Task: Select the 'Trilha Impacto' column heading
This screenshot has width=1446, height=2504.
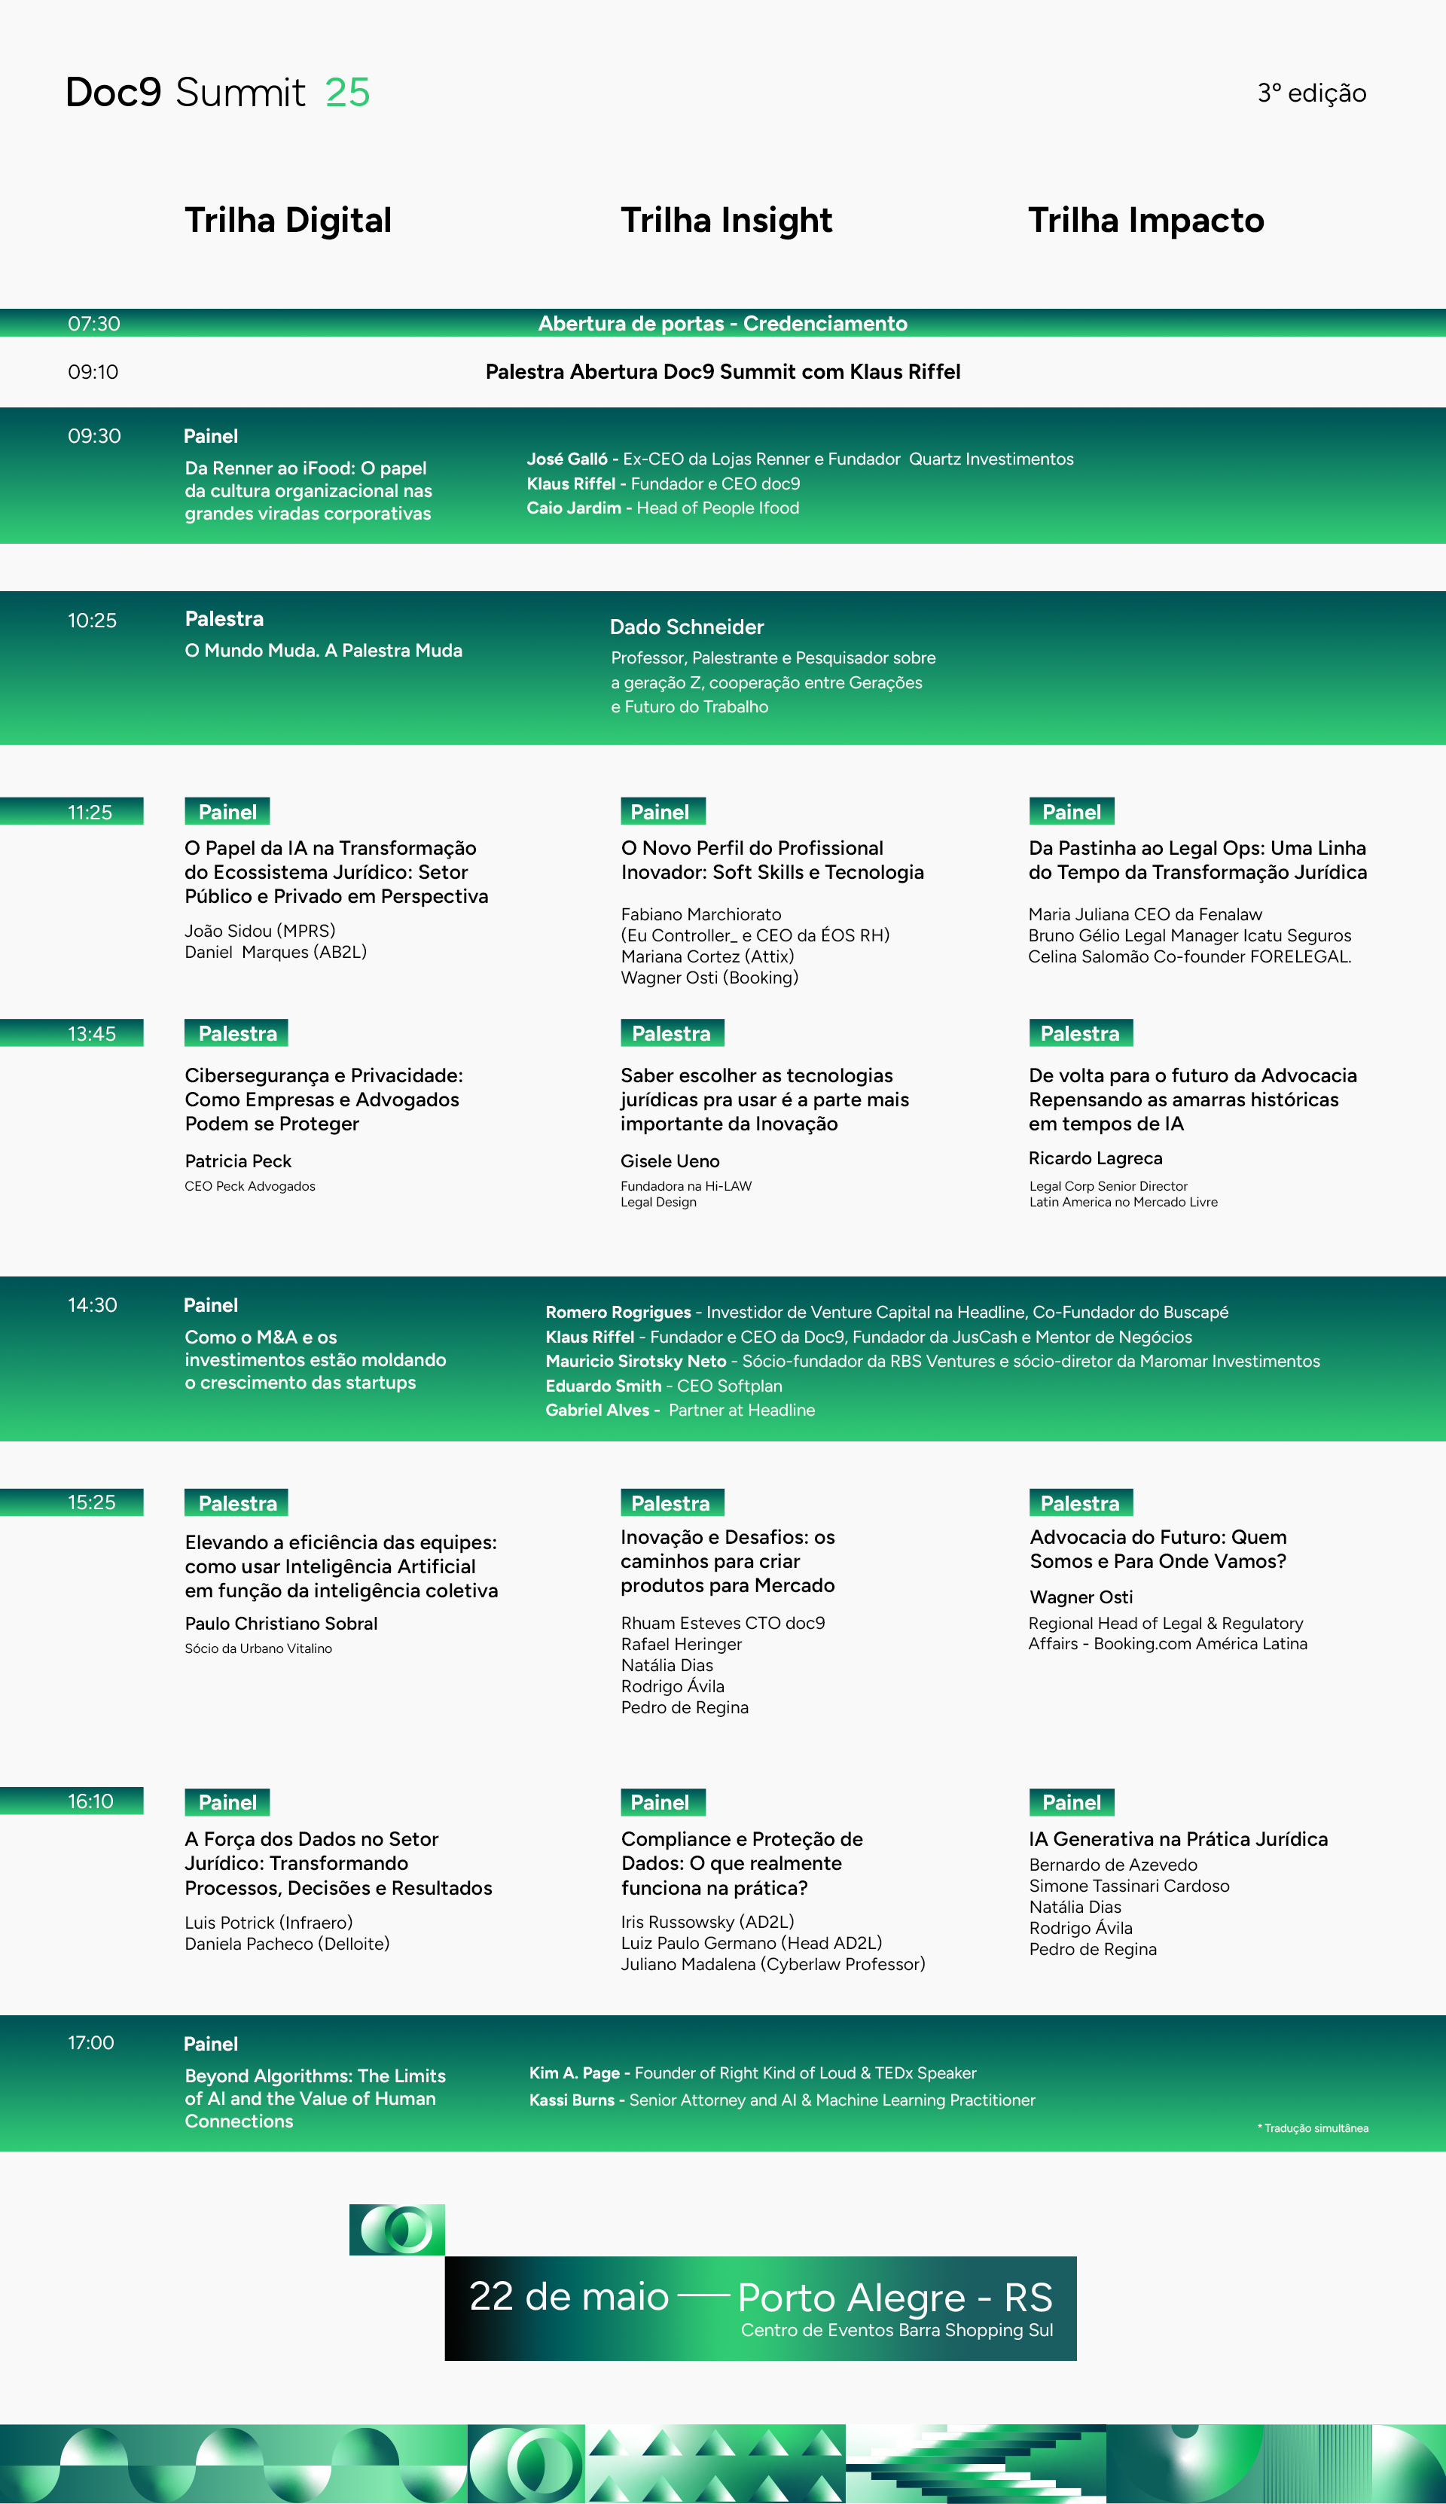Action: [x=1146, y=221]
